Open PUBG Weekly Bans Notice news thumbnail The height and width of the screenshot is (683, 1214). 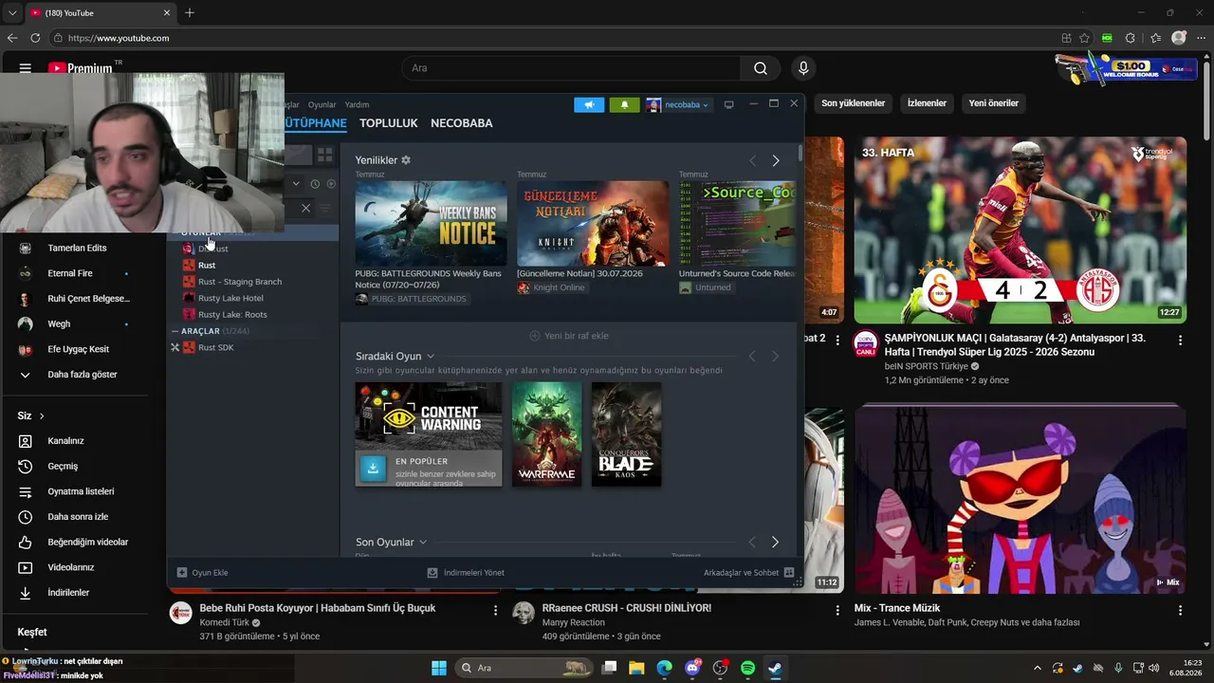[432, 224]
